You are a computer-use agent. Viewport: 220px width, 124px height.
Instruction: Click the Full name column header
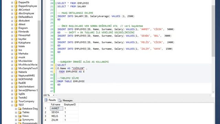click(x=56, y=105)
